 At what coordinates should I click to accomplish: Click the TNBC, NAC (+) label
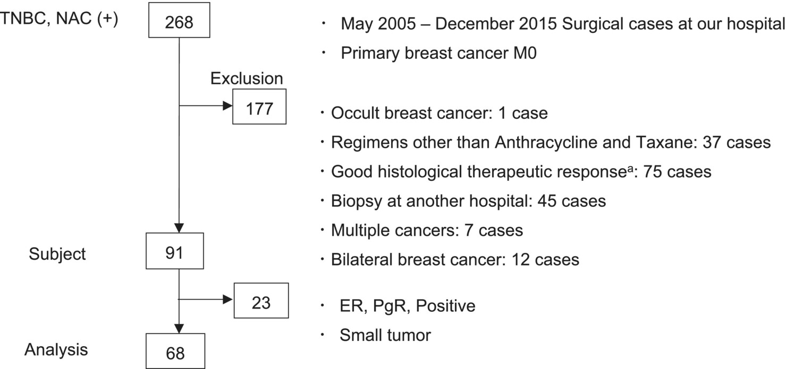(60, 20)
